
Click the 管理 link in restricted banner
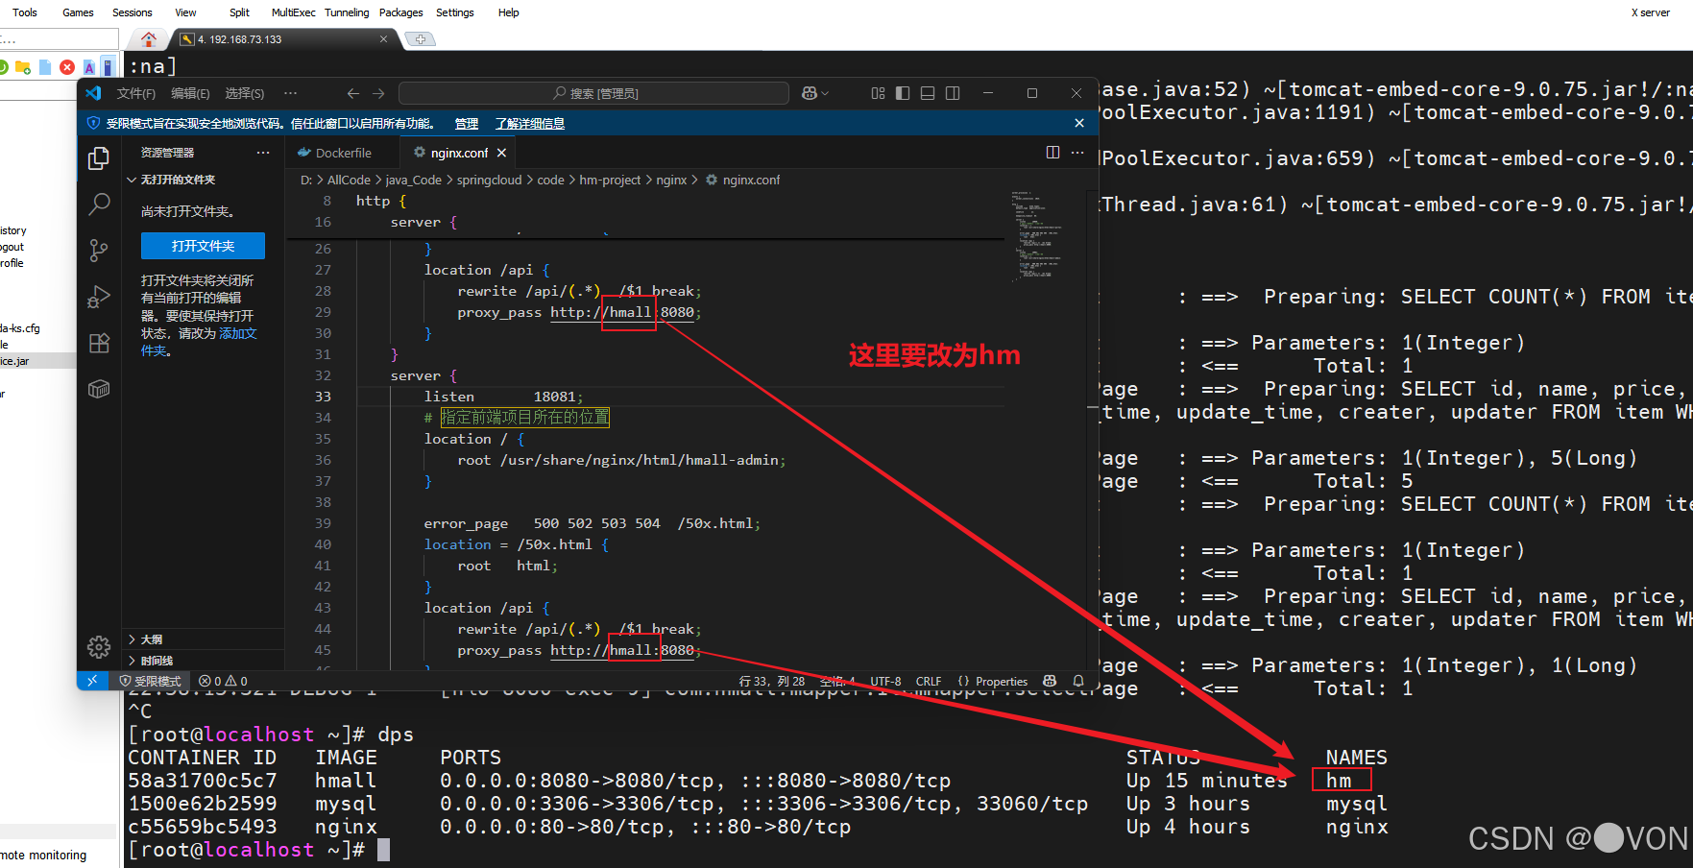point(467,123)
